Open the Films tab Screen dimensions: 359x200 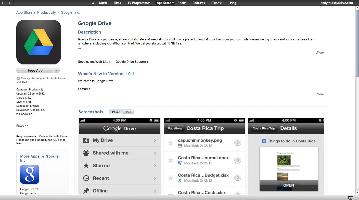point(117,3)
